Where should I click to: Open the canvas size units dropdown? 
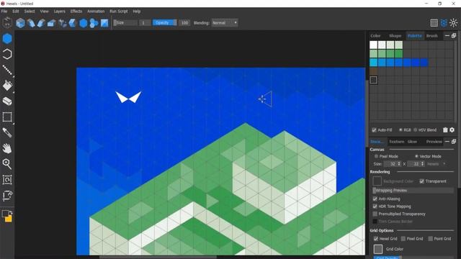pos(436,164)
